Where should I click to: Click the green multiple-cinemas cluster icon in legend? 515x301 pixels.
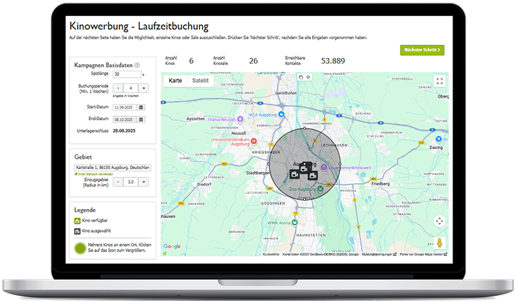[80, 248]
